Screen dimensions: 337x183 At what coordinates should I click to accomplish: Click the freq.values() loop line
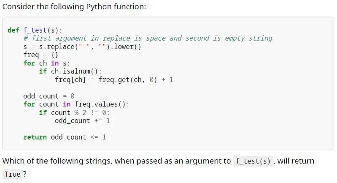tap(76, 104)
